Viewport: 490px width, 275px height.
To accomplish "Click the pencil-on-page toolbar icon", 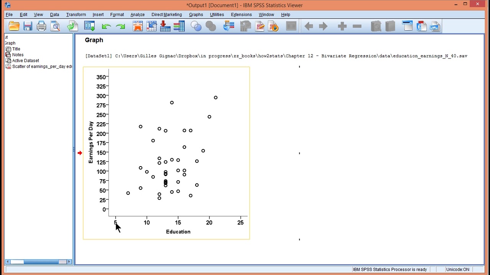I will [260, 26].
